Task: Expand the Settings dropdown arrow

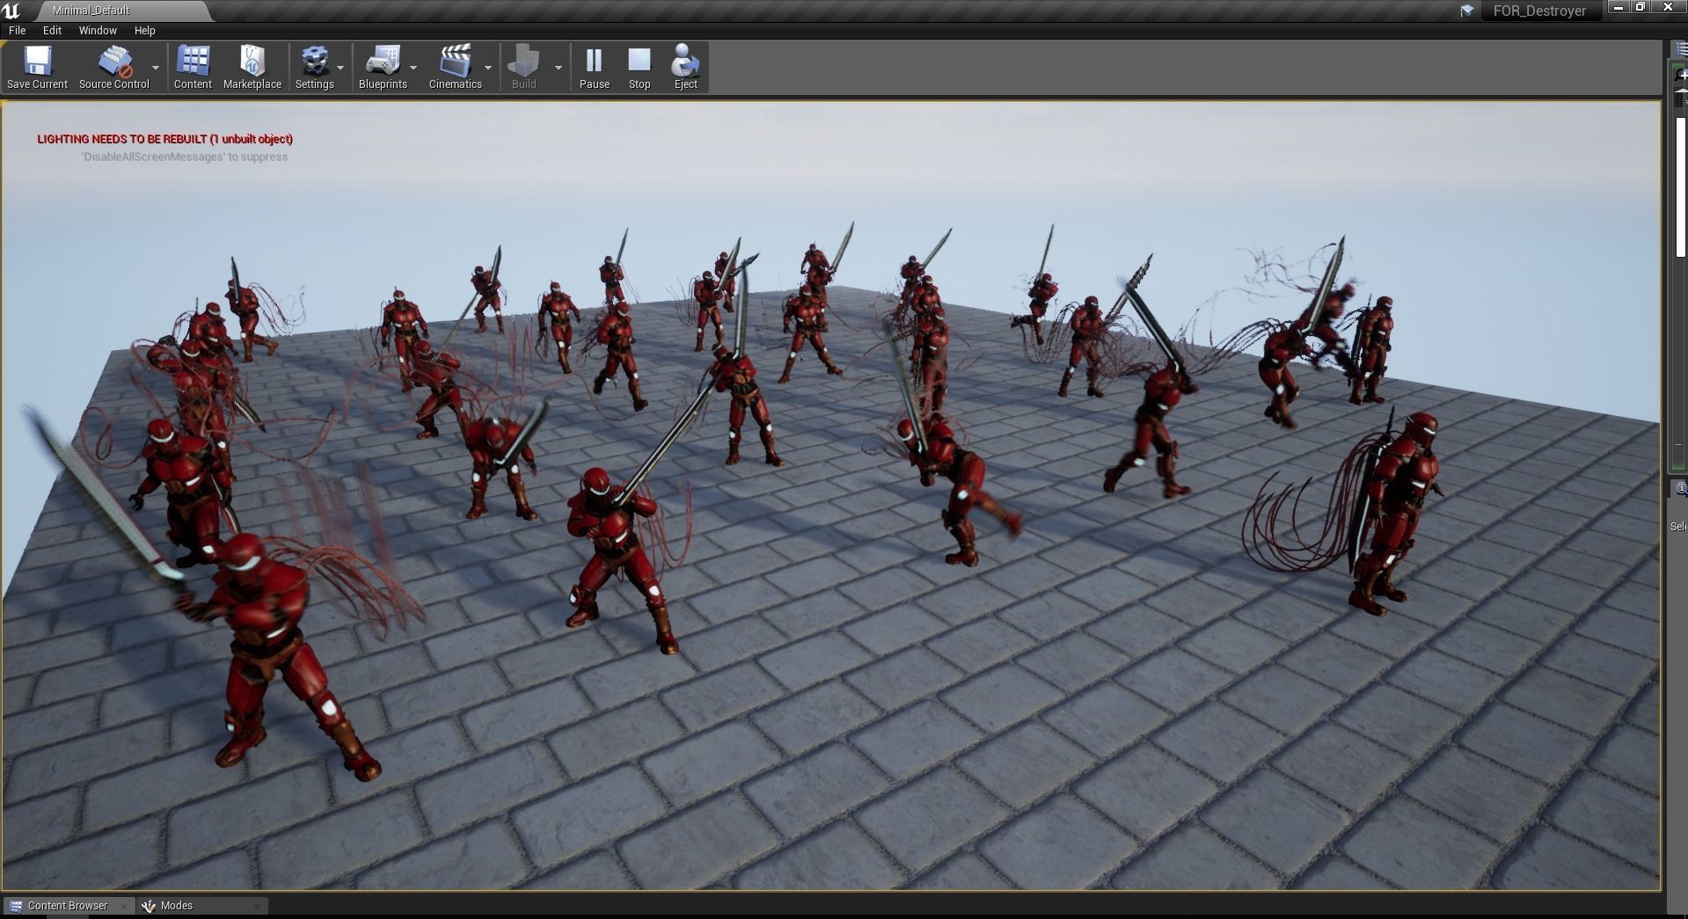Action: pos(340,68)
